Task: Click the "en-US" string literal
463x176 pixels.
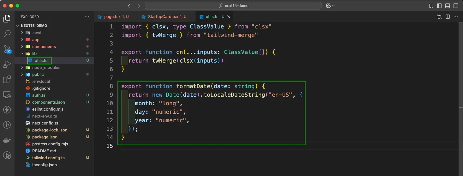Action: coord(280,95)
